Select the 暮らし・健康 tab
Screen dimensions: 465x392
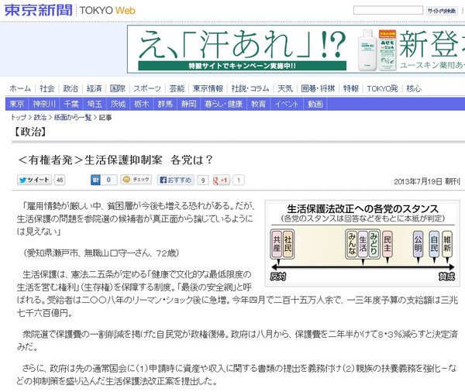tap(224, 104)
